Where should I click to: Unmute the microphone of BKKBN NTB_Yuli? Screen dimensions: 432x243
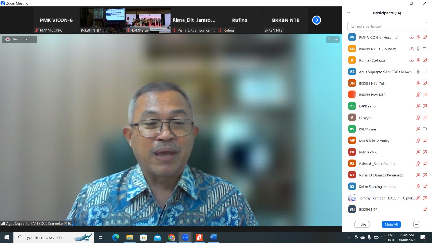(x=418, y=83)
